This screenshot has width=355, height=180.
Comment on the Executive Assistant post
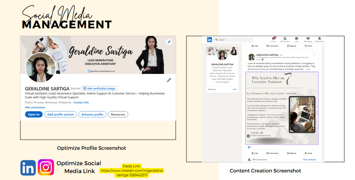tap(272, 153)
